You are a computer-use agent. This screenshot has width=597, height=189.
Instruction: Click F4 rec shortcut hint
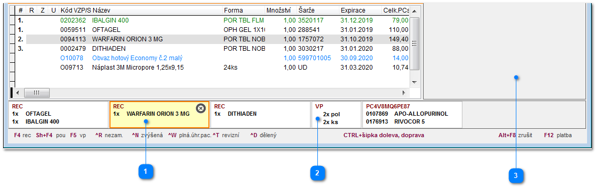[23, 135]
